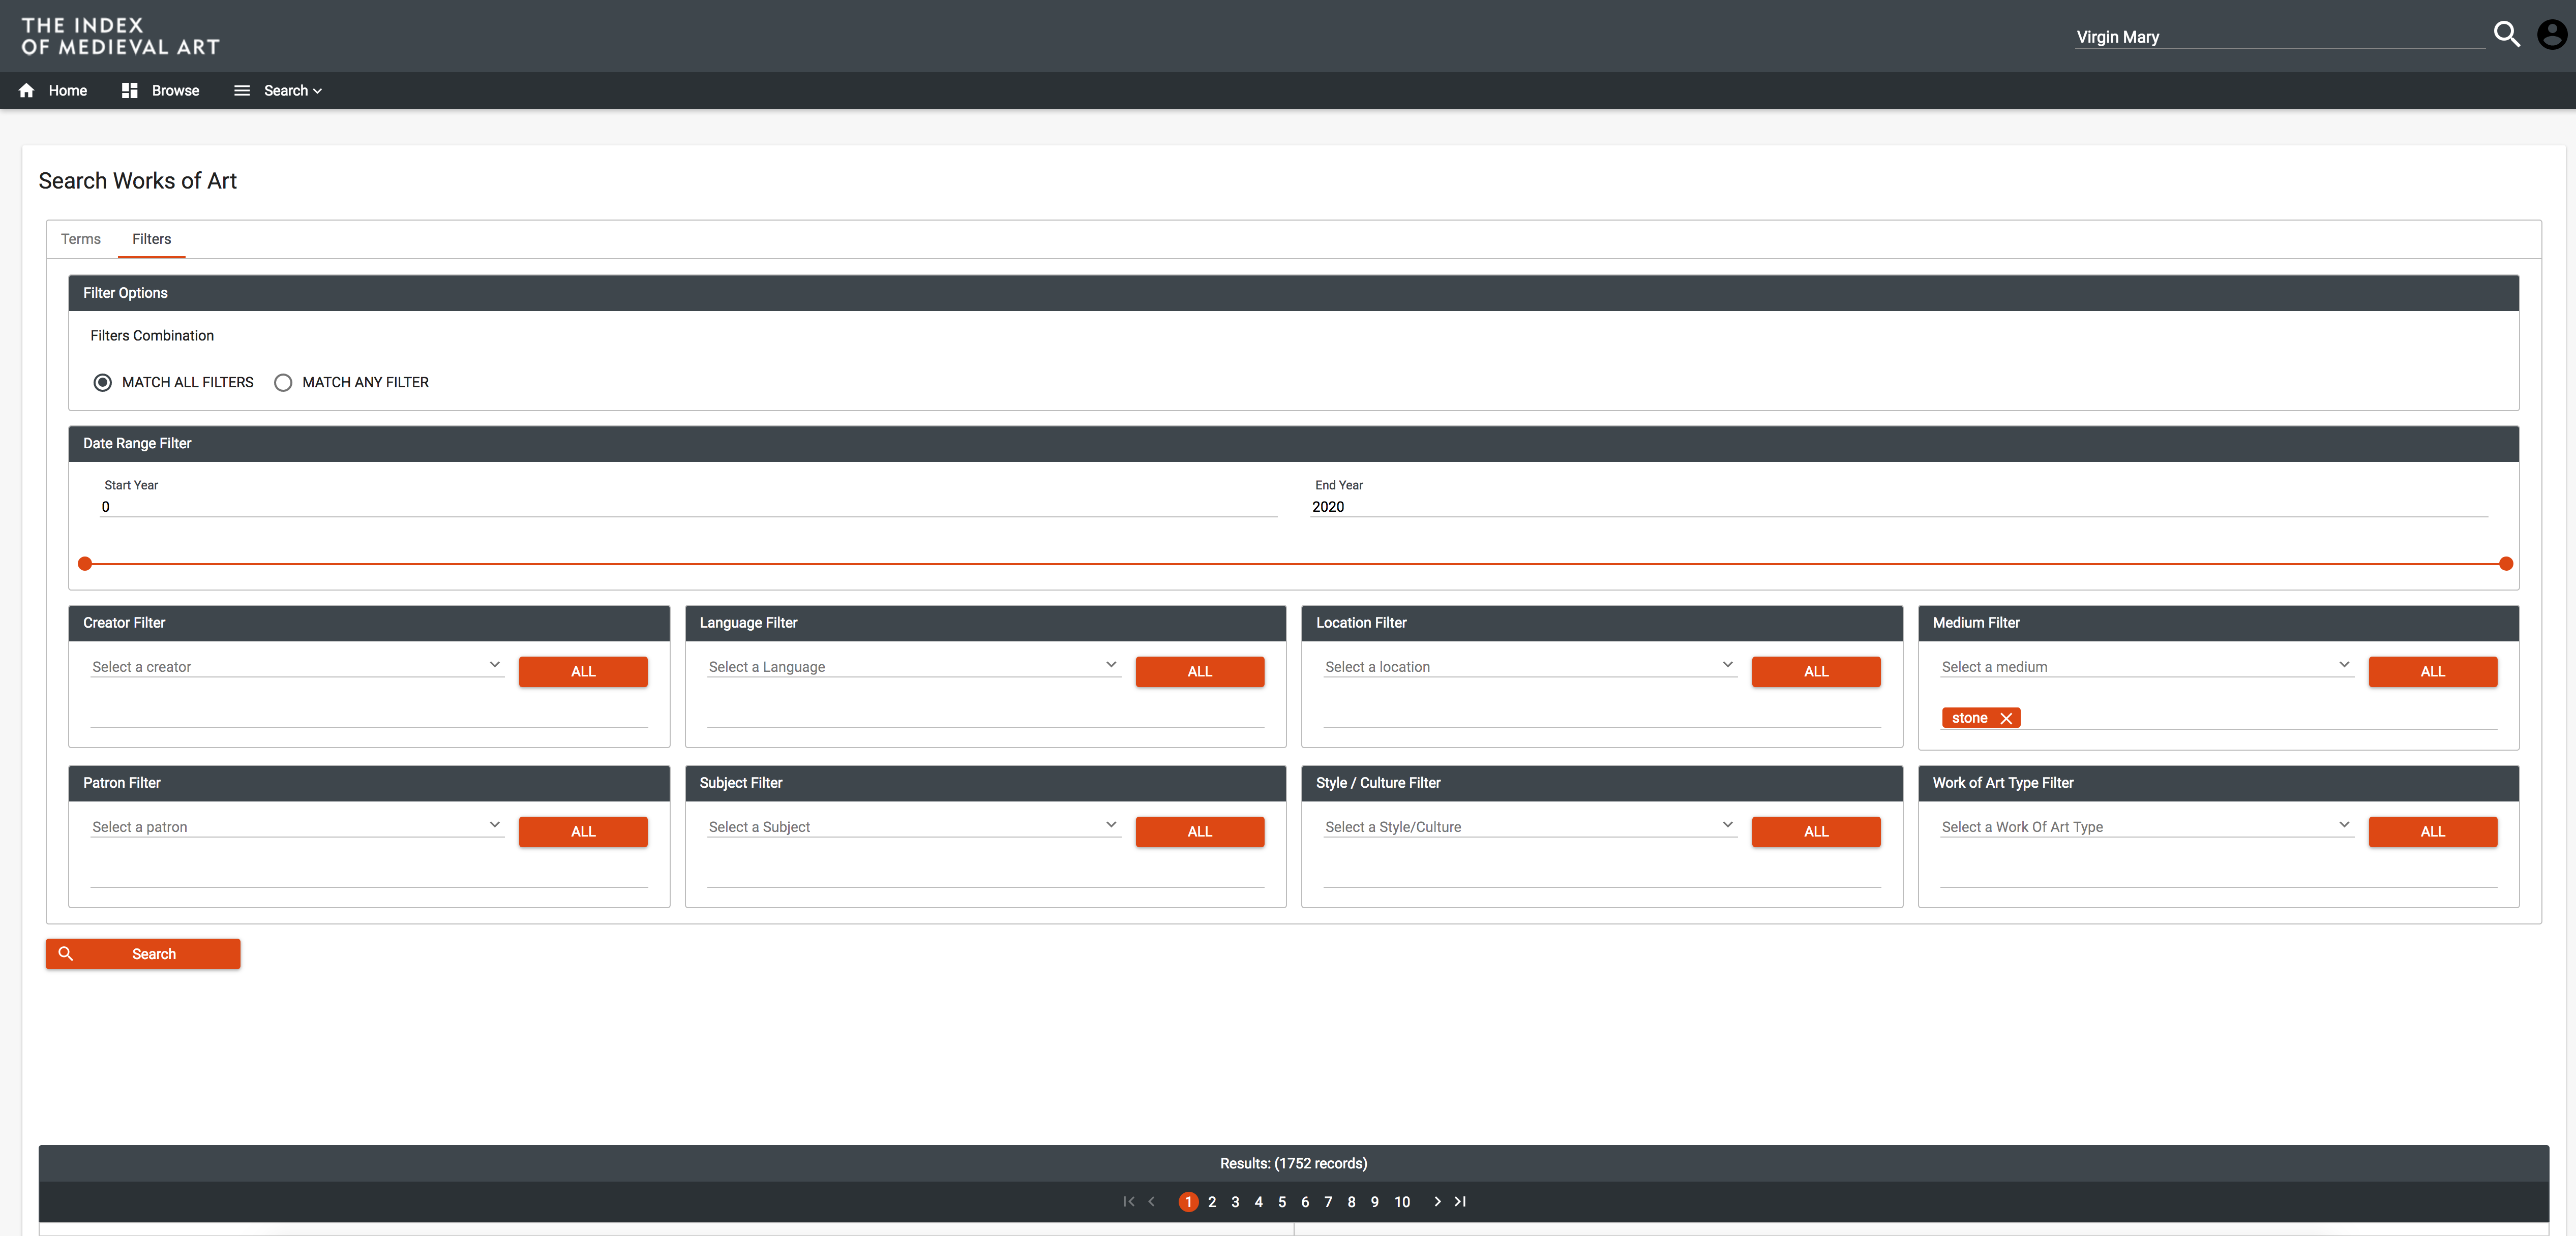Click The Index of Medieval Art logo
2576x1236 pixels.
(120, 36)
